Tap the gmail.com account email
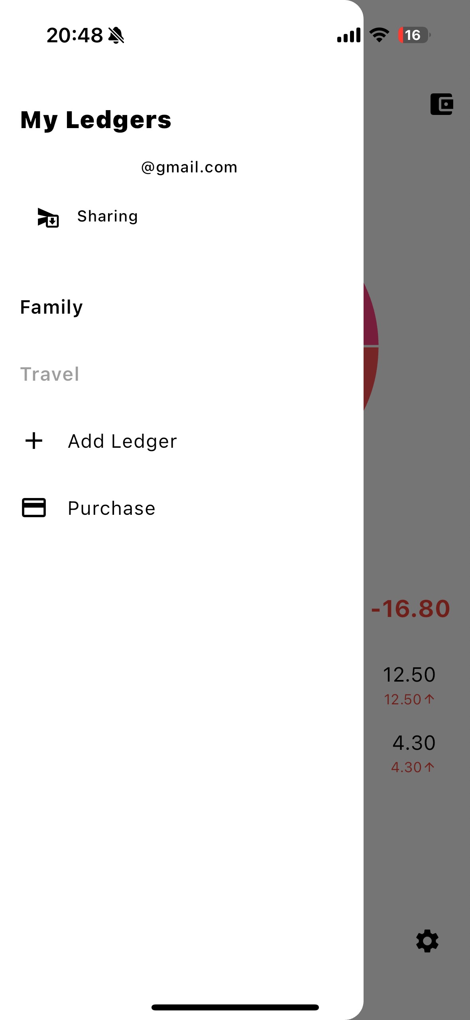This screenshot has width=470, height=1020. (189, 167)
